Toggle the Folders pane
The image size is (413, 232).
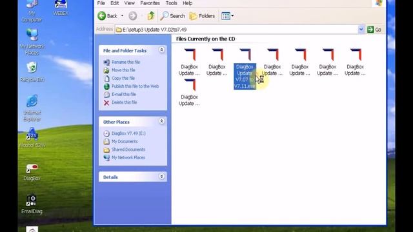click(x=202, y=15)
